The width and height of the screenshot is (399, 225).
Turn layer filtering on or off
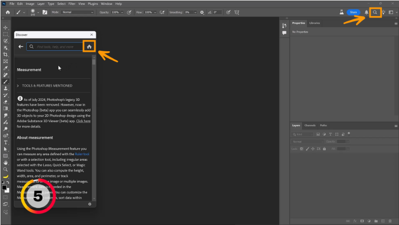pos(349,133)
